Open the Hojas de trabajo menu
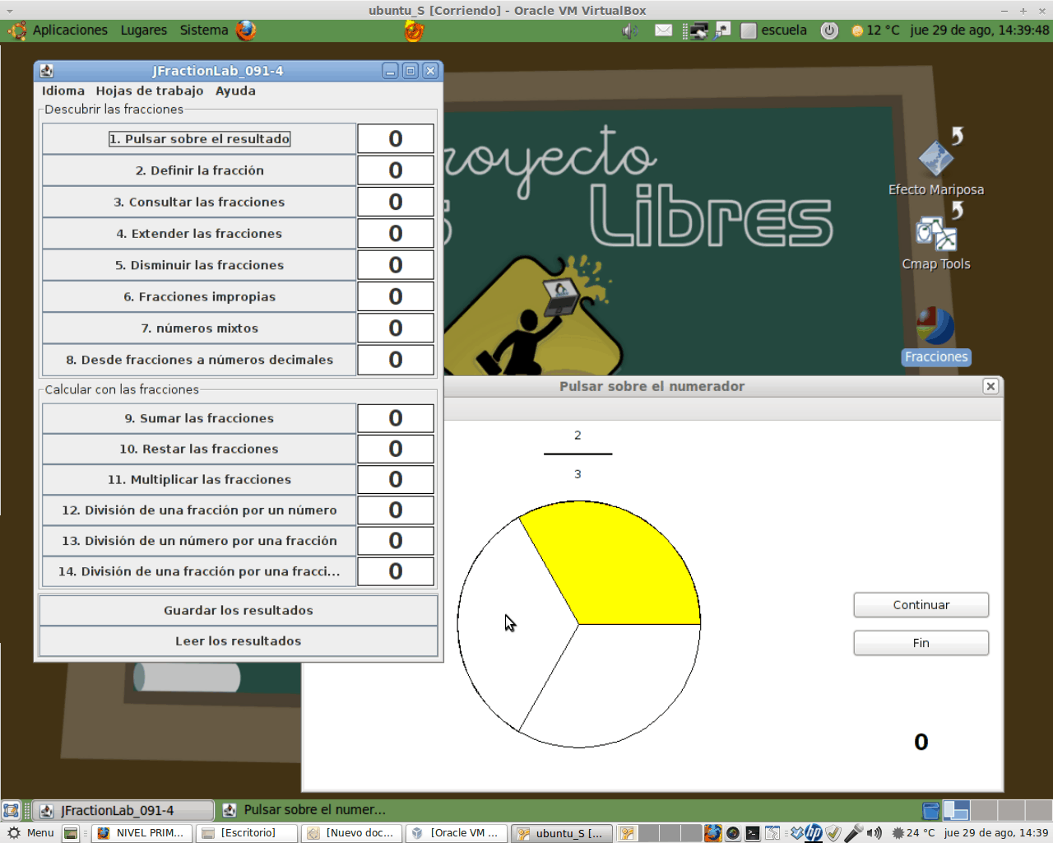1053x843 pixels. pos(150,91)
